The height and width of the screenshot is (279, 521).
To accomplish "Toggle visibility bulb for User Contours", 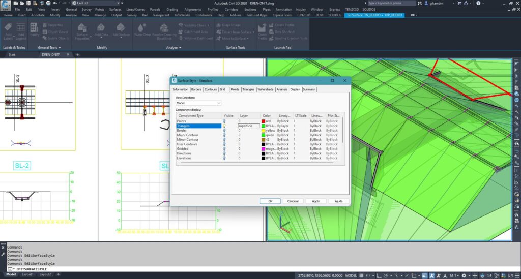I will coord(224,144).
